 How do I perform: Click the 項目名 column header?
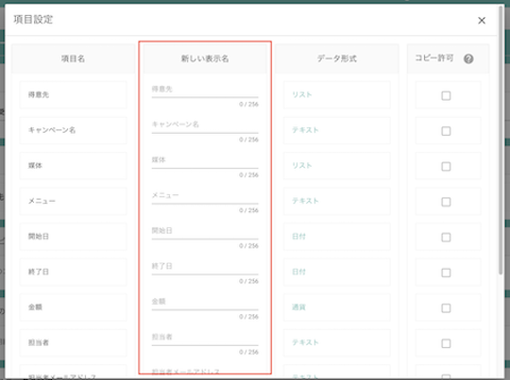(x=73, y=58)
